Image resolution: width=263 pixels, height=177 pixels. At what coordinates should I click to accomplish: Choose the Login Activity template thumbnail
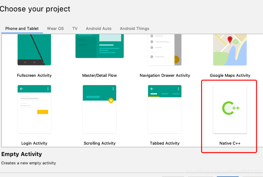(34, 109)
